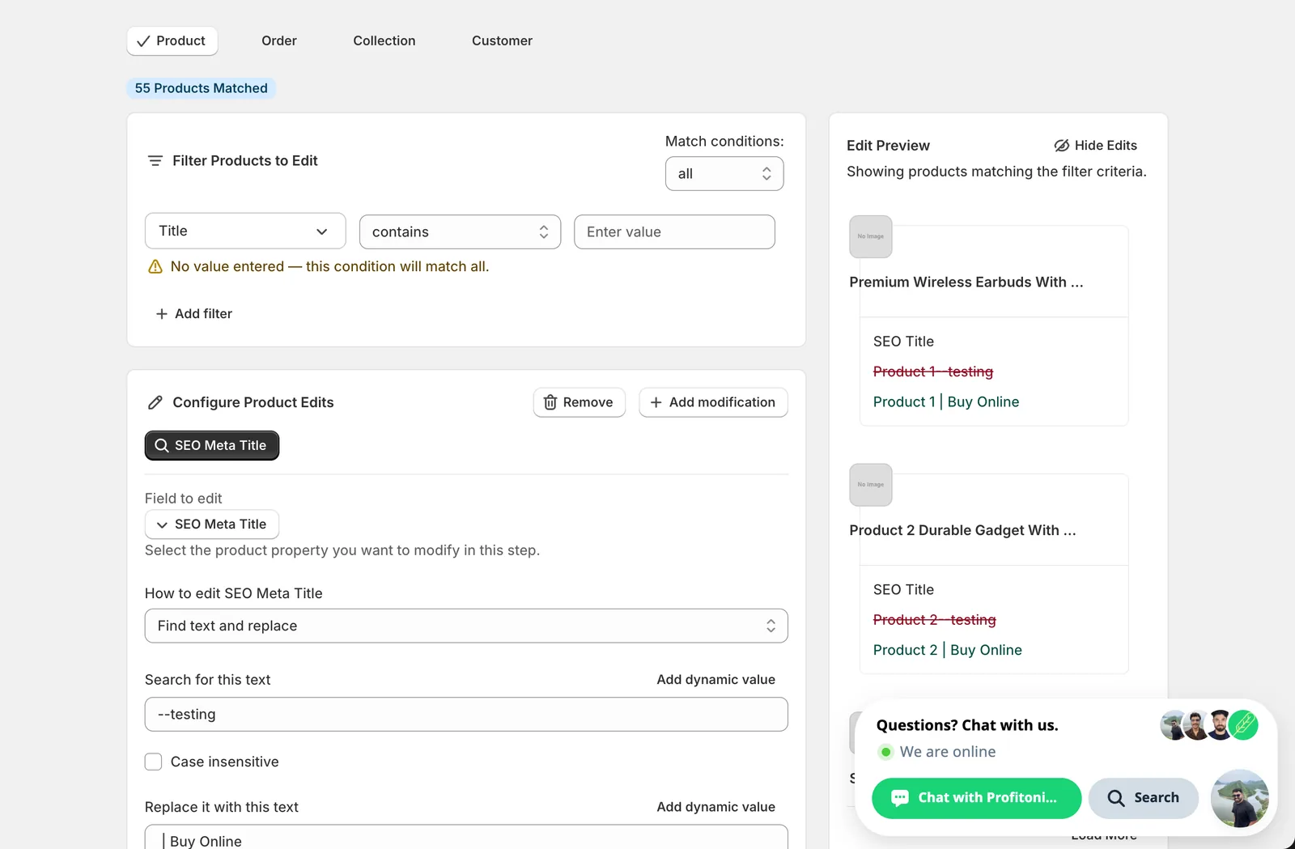
Task: Click the Search button in chat widget
Action: [x=1144, y=798]
